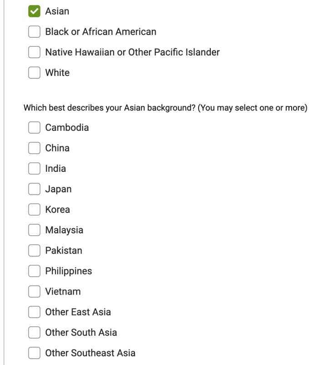Select India in the background list
Image resolution: width=318 pixels, height=365 pixels.
[34, 168]
